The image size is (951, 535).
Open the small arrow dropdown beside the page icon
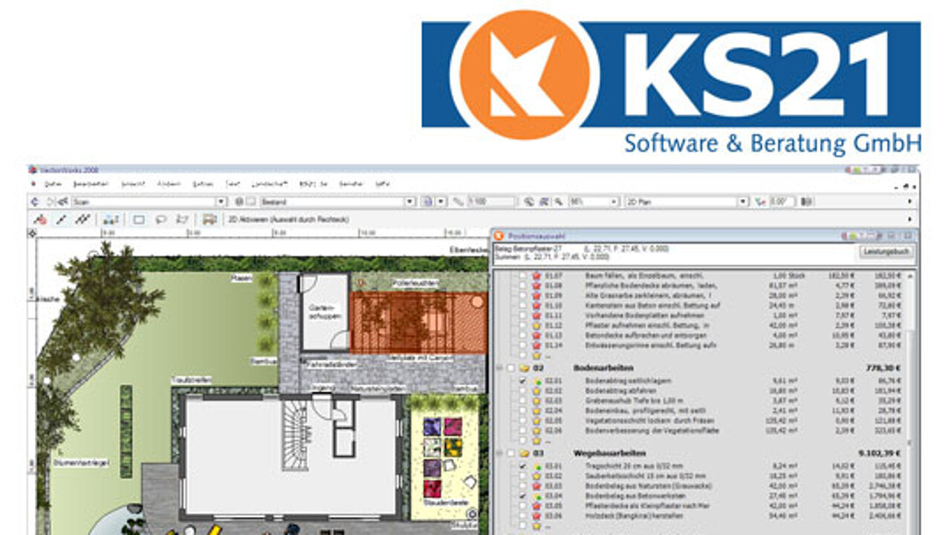(x=441, y=201)
